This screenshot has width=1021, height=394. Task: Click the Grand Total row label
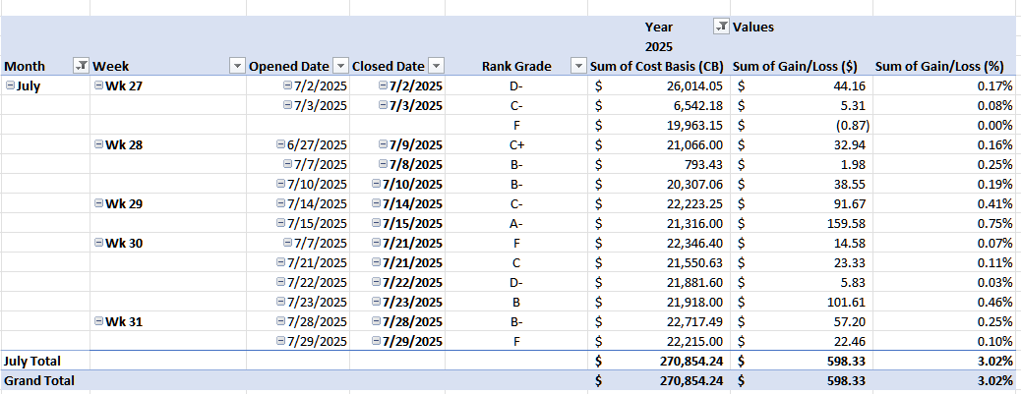(x=39, y=379)
